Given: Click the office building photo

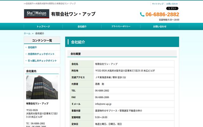Looking at the screenshot, I should tap(42, 88).
